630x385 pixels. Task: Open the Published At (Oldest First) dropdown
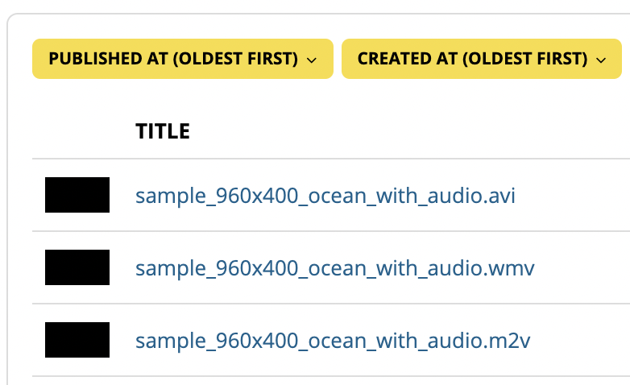click(x=183, y=59)
